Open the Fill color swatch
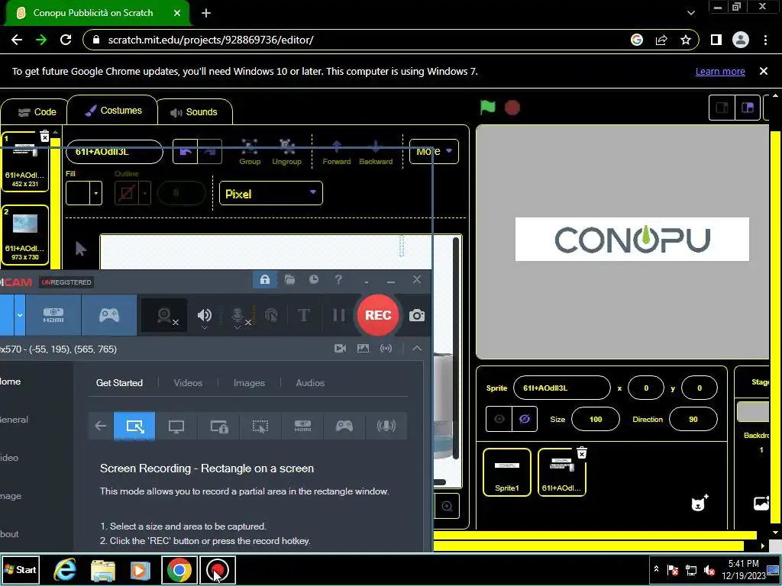Screen dimensions: 782x586 [x=83, y=193]
